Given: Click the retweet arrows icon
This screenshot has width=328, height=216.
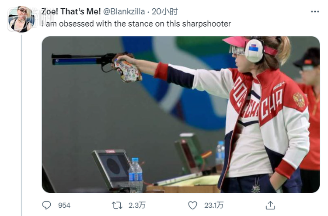Looking at the screenshot, I should pos(117,205).
